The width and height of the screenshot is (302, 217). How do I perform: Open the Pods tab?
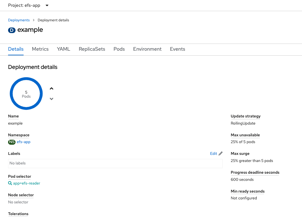click(x=119, y=49)
